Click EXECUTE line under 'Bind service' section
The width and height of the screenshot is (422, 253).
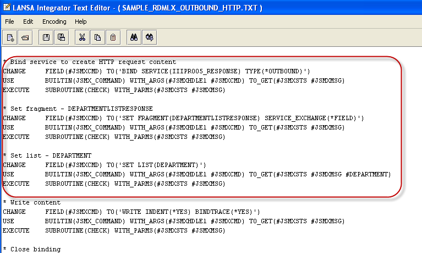point(114,90)
